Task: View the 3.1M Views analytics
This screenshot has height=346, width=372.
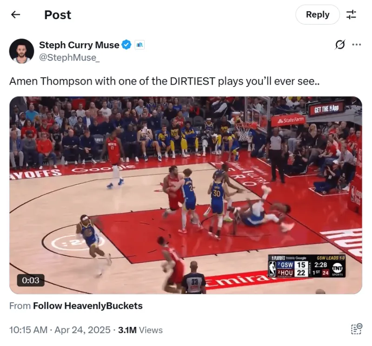Action: 140,330
